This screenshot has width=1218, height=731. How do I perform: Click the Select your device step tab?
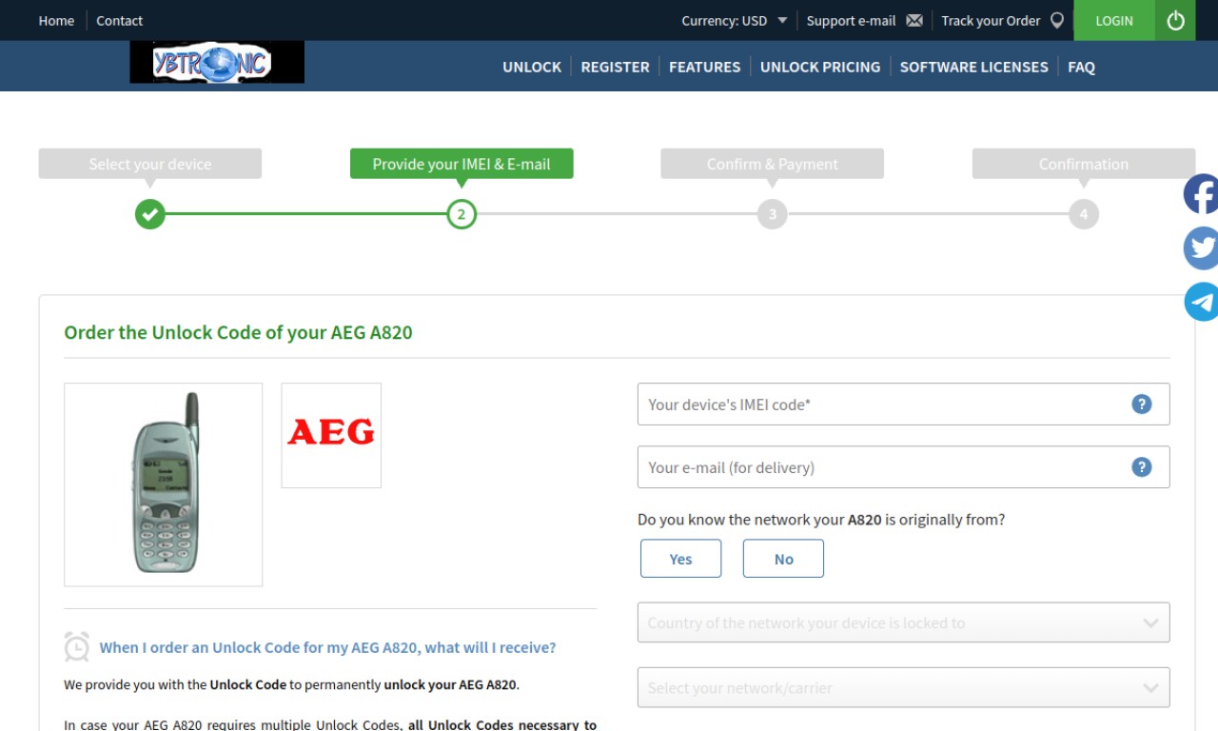[x=149, y=164]
